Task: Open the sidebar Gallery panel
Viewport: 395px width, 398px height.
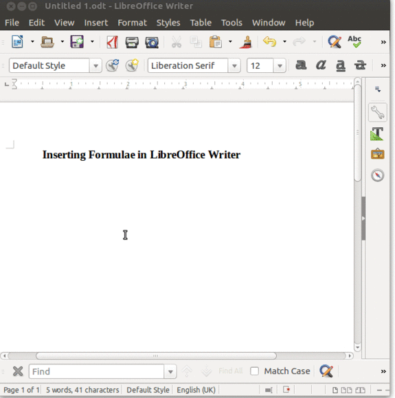Action: 378,154
